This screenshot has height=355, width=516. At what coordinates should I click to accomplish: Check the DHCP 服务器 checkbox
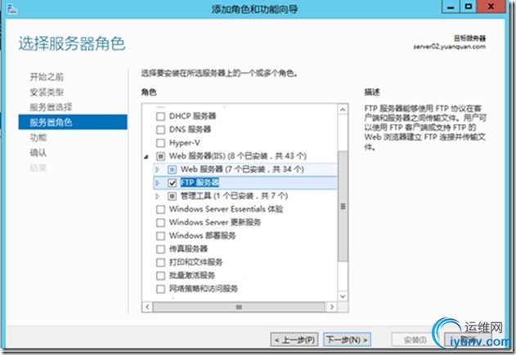160,116
